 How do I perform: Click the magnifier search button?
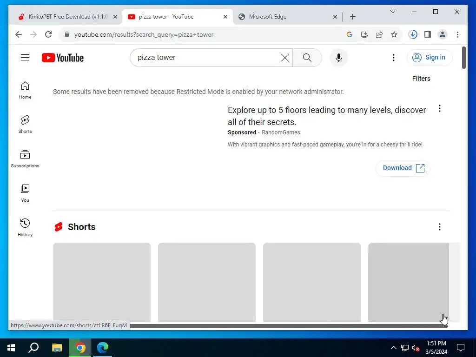(307, 58)
